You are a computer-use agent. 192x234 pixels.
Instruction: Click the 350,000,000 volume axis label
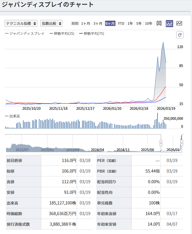point(173,119)
